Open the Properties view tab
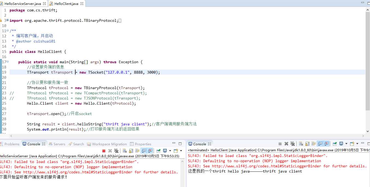This screenshot has height=187, width=370. tap(141, 144)
